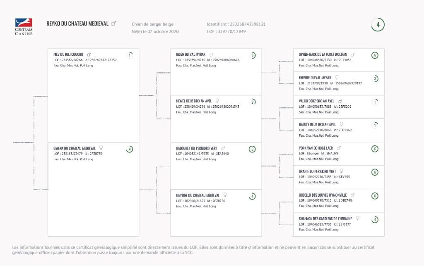Open the NILS DU JOLI COUCOU sire name
This screenshot has height=266, width=424.
pyautogui.click(x=68, y=55)
